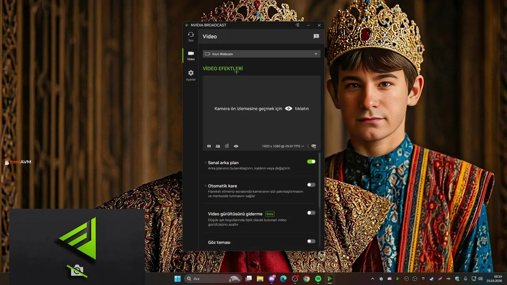Image resolution: width=507 pixels, height=285 pixels.
Task: Click the camera preview placeholder area
Action: click(261, 108)
